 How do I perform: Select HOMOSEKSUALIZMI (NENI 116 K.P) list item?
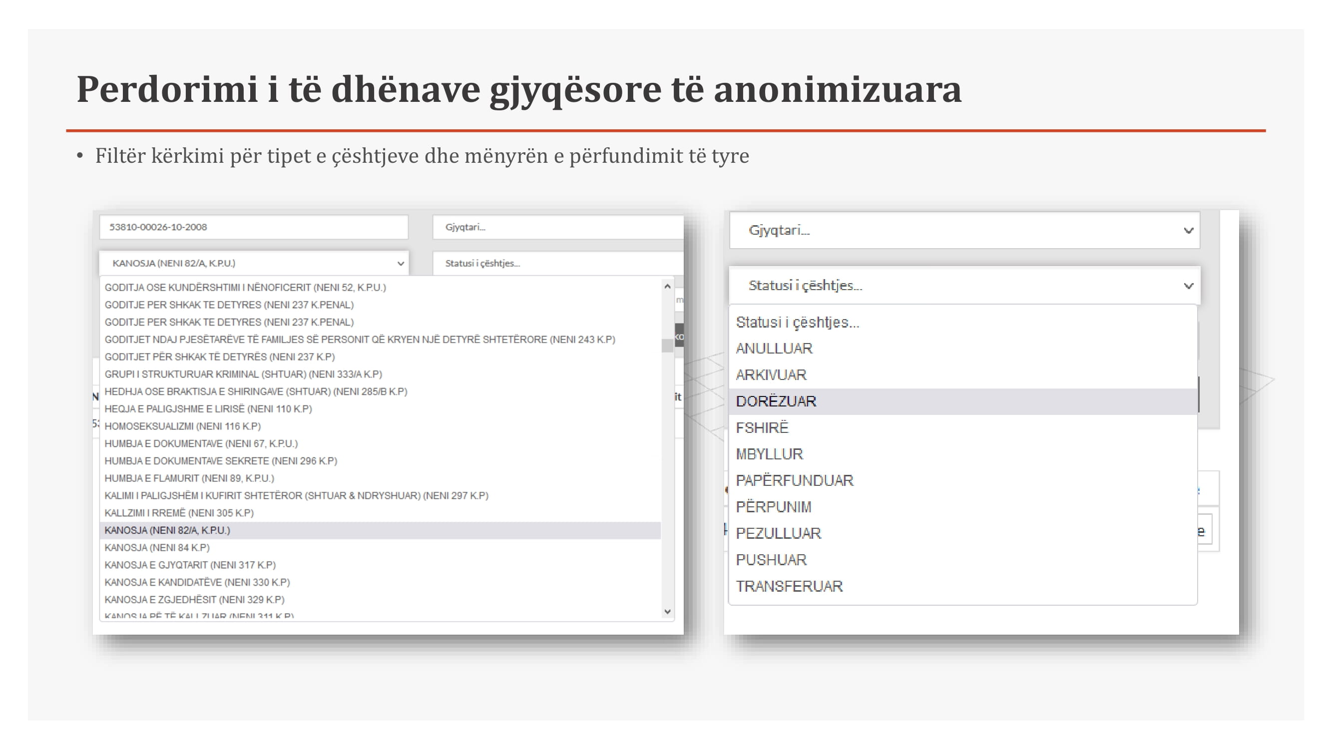coord(182,426)
